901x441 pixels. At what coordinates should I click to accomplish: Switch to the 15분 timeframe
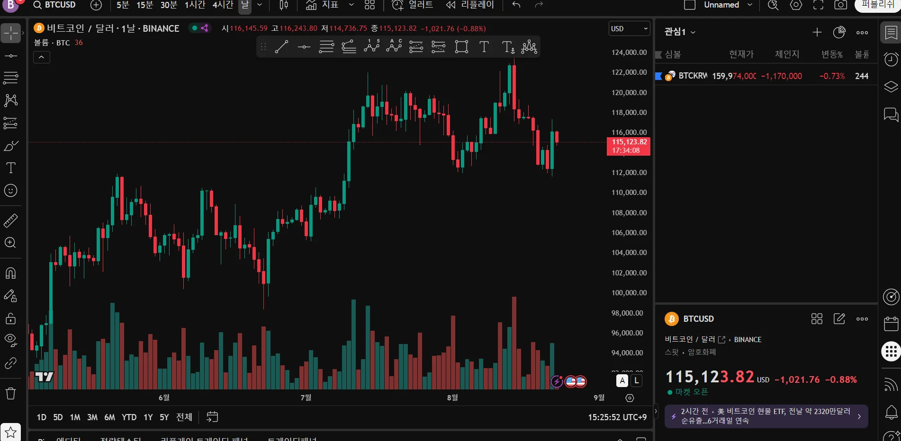tap(144, 5)
